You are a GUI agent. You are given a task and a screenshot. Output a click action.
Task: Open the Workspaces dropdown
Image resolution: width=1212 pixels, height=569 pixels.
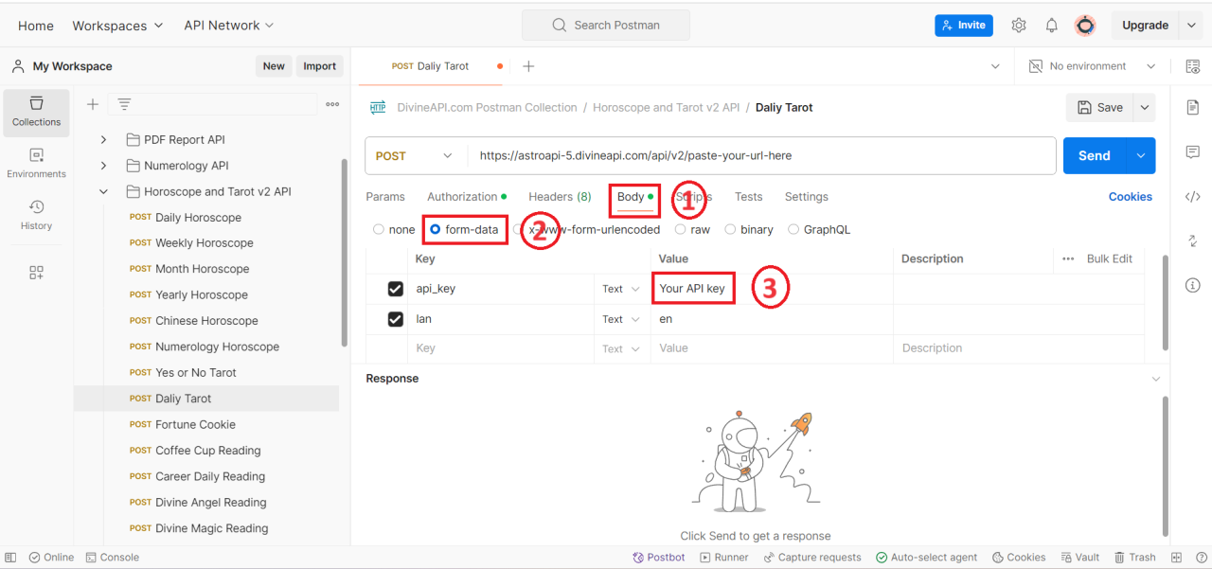117,26
